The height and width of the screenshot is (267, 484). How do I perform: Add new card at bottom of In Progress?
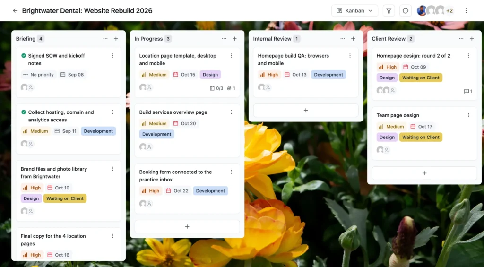[187, 226]
